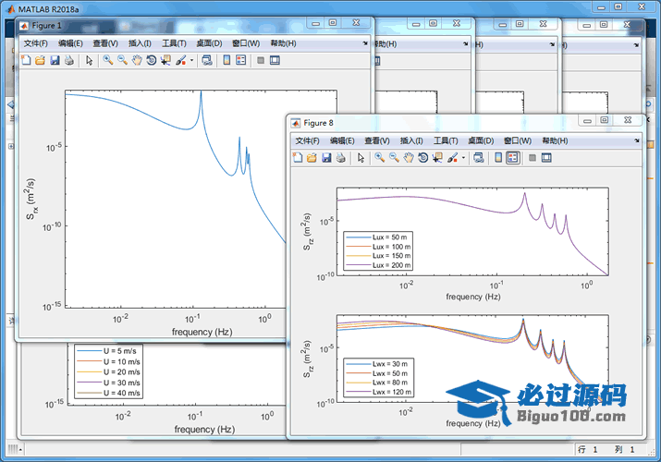Select Edit Plot arrow in Figure 1 toolbar
Viewport: 661px width, 462px height.
click(90, 60)
